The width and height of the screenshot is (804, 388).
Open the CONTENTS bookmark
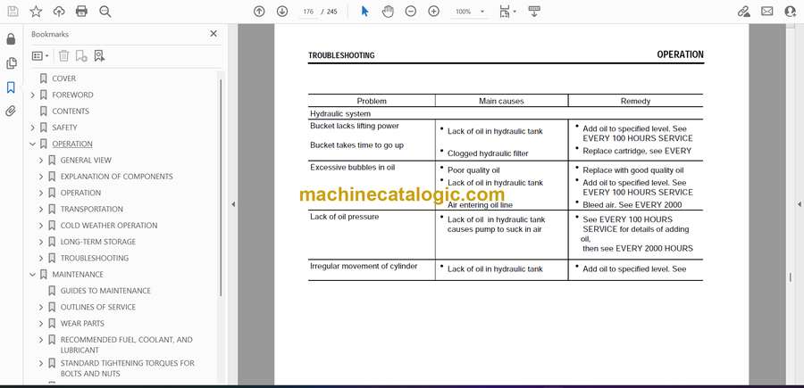point(71,111)
